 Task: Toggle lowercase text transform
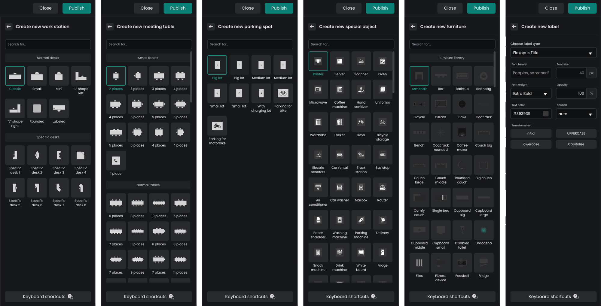pyautogui.click(x=531, y=144)
